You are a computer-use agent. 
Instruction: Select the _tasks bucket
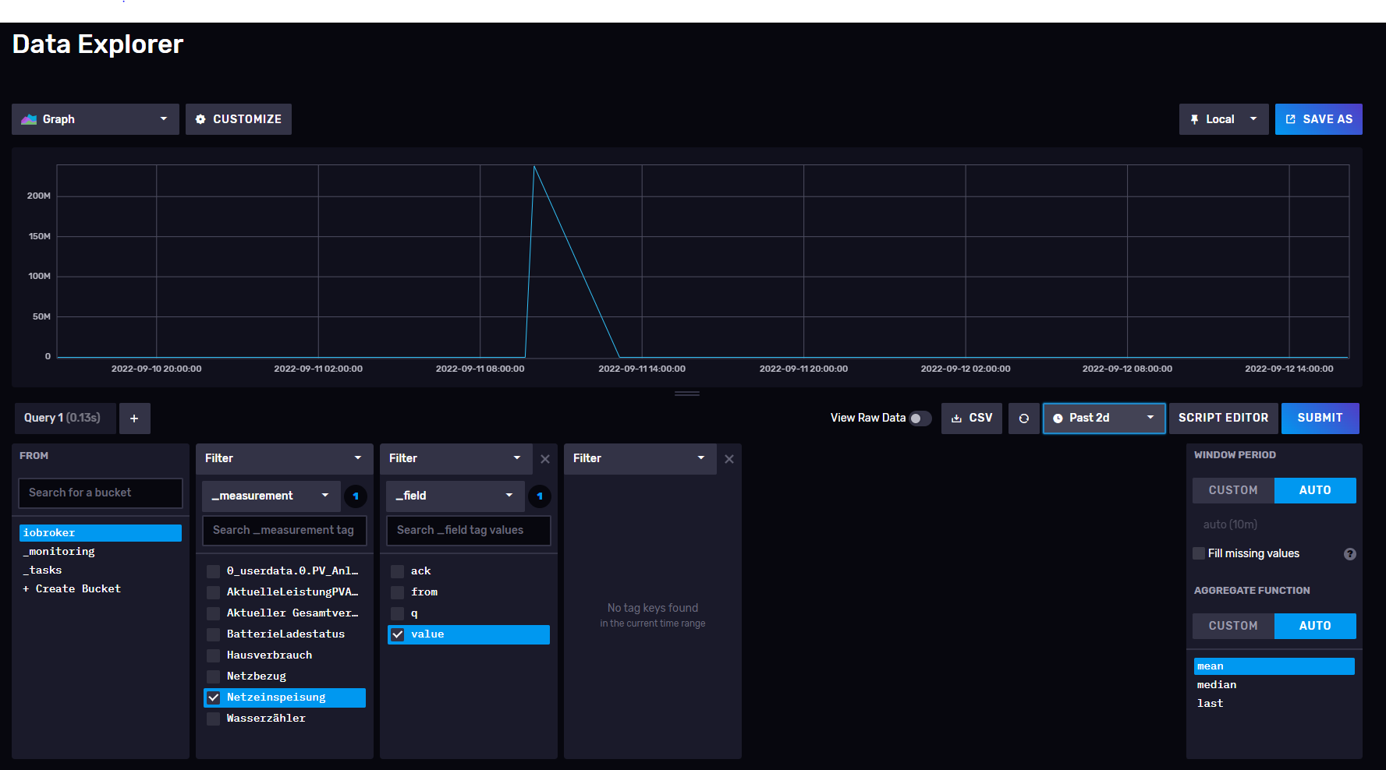tap(101, 570)
